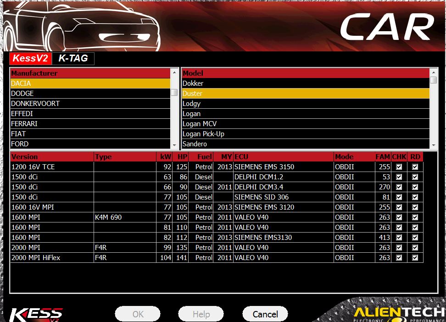This screenshot has width=446, height=322.
Task: Pick the Logan MCV model
Action: [306, 124]
